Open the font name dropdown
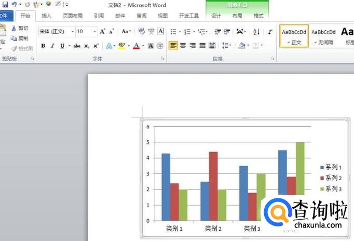This screenshot has width=354, height=241. pos(73,32)
